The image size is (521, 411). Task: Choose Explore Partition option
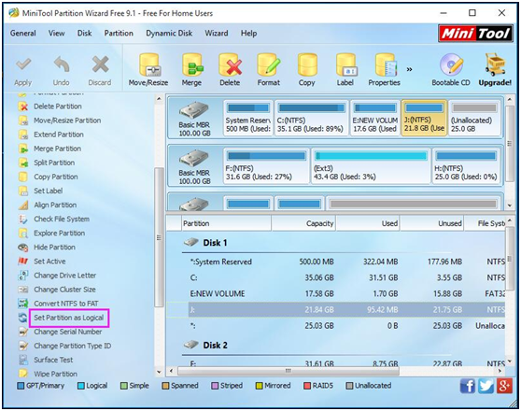(x=59, y=234)
